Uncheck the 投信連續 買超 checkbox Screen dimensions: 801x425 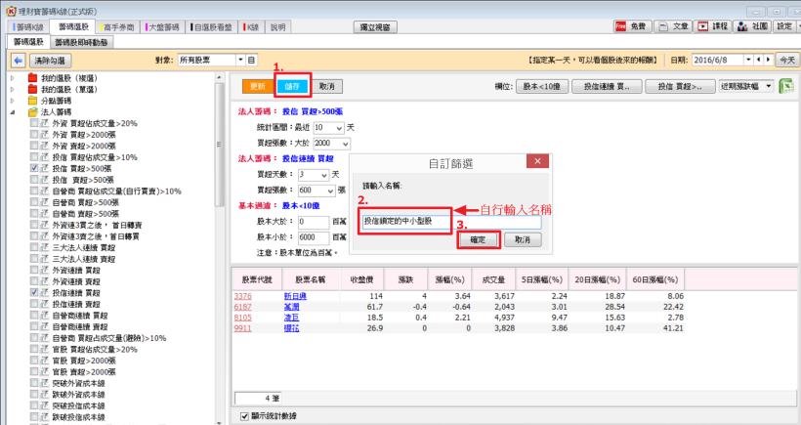34,293
